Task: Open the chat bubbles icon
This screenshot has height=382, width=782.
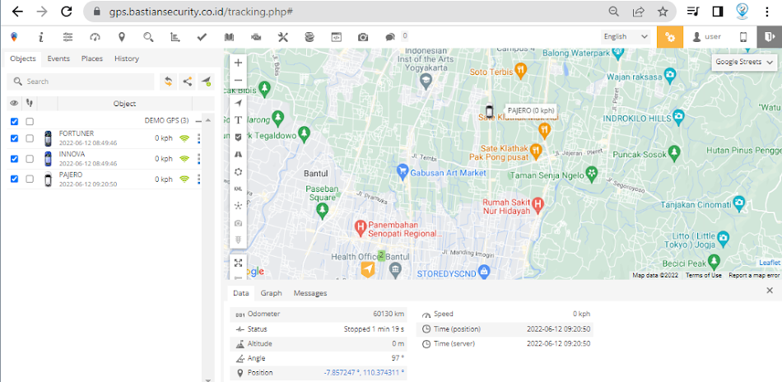Action: click(x=390, y=37)
